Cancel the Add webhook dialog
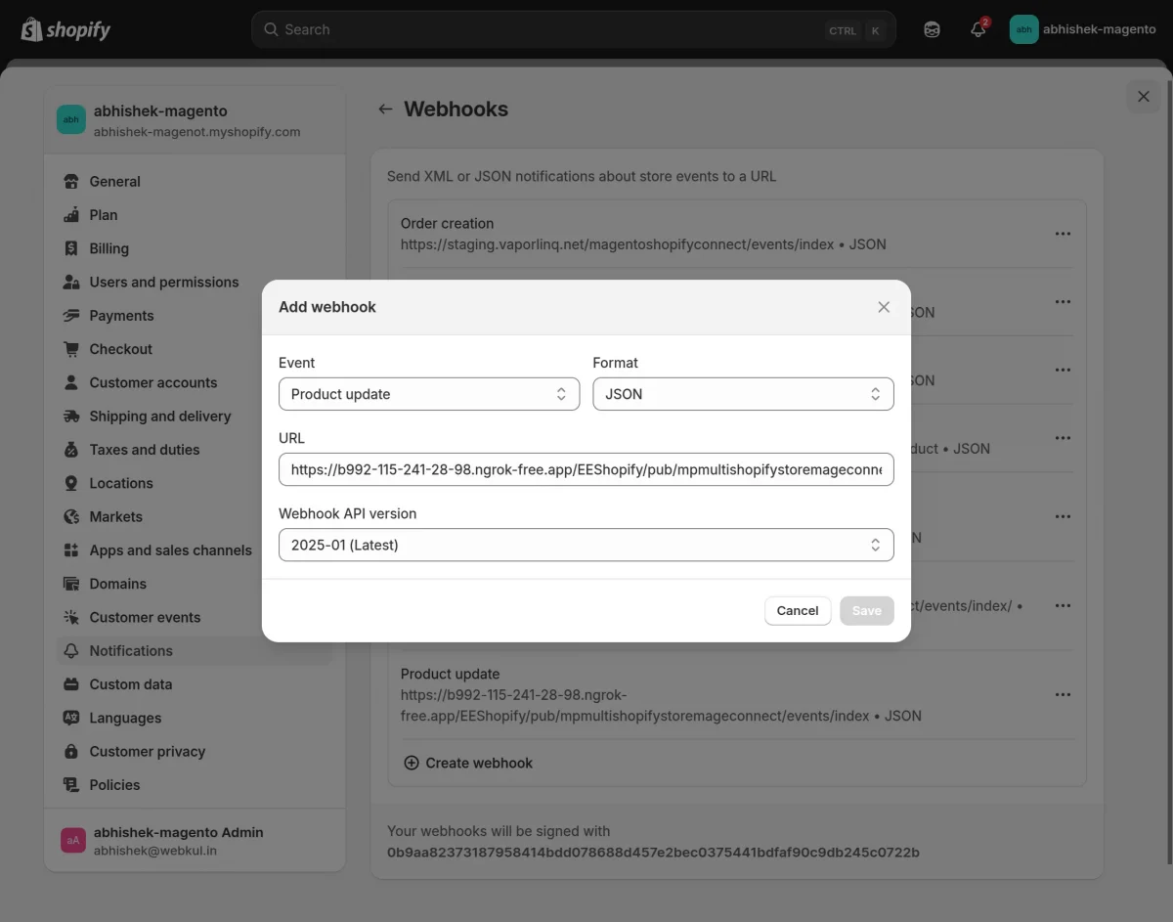 [x=797, y=610]
